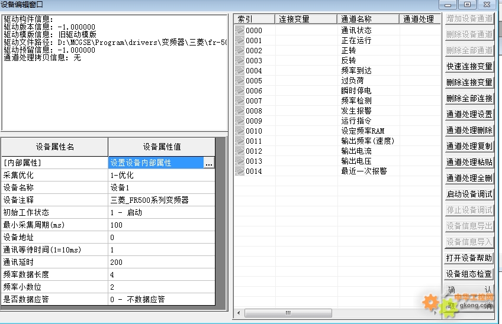Click the 通道名称 column header
502x324 pixels.
click(x=369, y=19)
